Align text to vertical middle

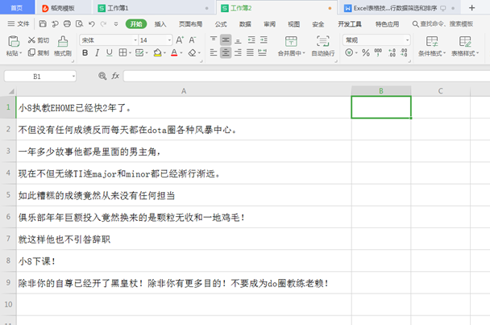coord(226,40)
